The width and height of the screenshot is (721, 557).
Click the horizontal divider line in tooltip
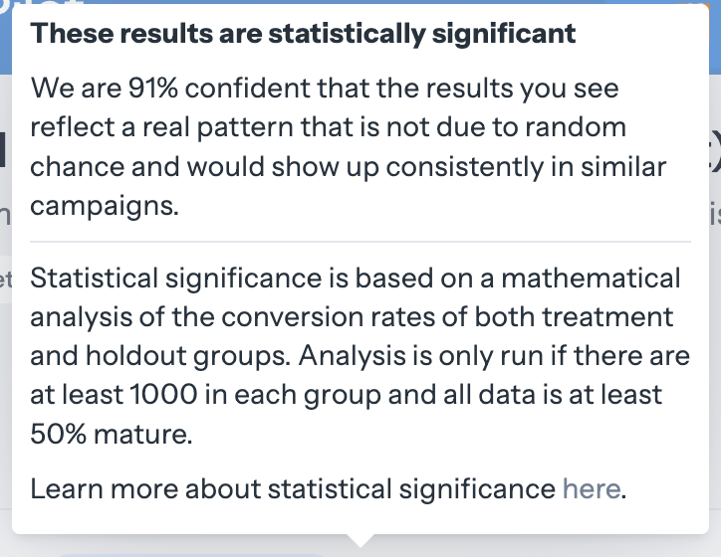click(360, 241)
